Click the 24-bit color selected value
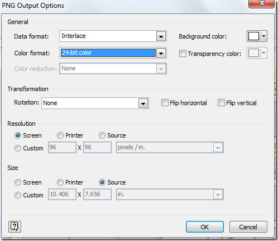Viewport: 278px width, 241px height. (108, 53)
